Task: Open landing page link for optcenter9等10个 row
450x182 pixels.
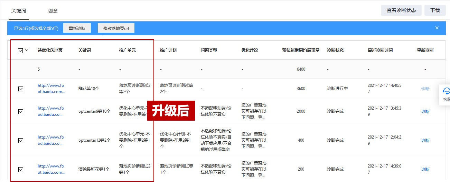Action: (51, 111)
